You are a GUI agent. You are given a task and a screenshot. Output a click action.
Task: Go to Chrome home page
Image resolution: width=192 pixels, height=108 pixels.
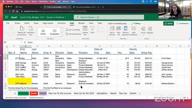tap(17, 11)
